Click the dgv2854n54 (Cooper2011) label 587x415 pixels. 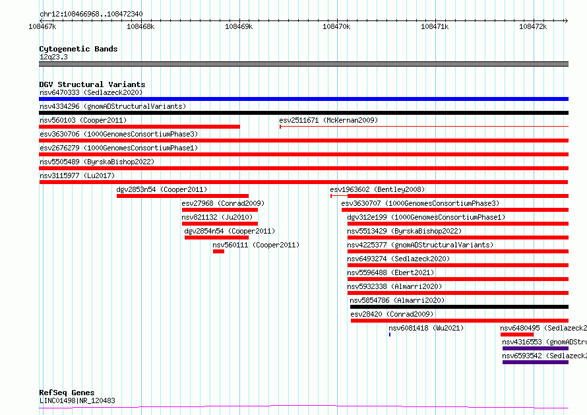(x=230, y=231)
